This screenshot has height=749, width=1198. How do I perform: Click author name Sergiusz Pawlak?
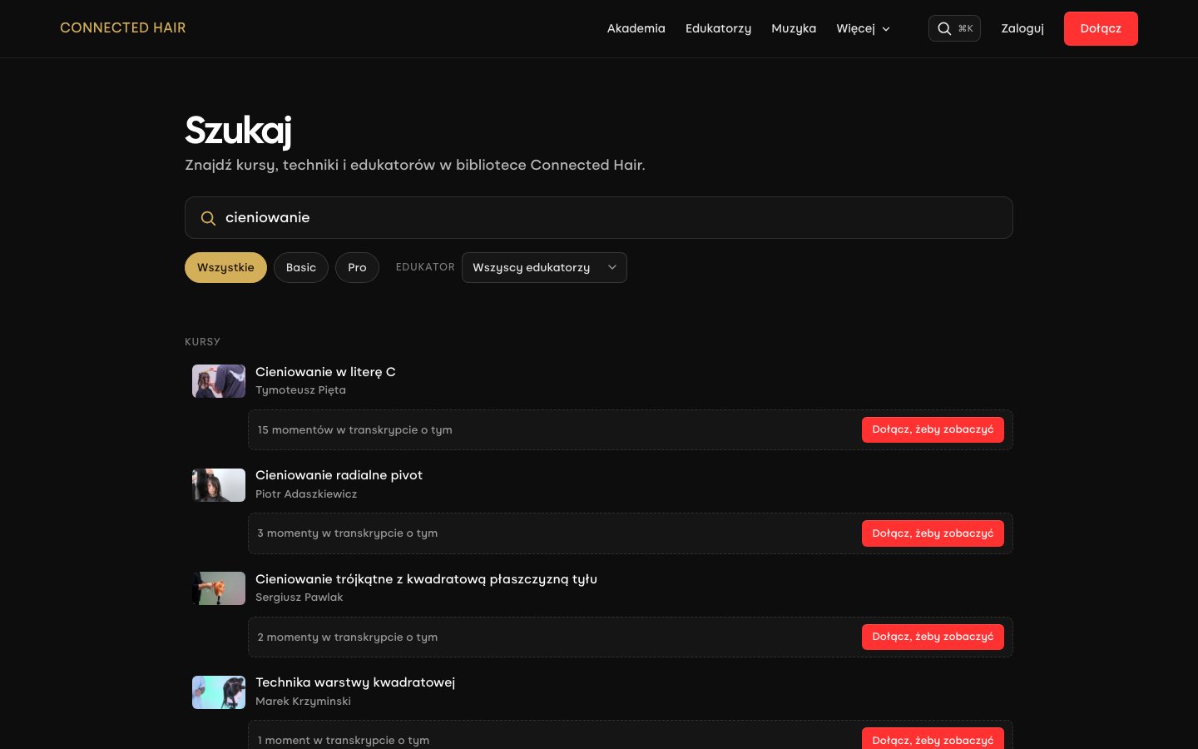[x=299, y=598]
